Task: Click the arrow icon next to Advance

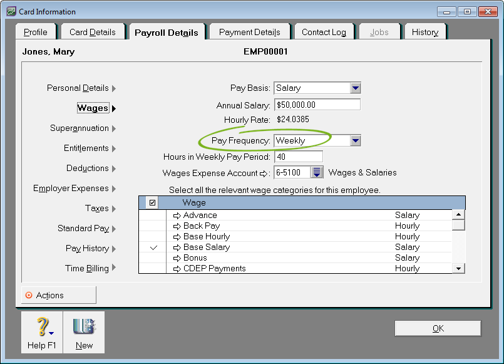Action: point(177,216)
